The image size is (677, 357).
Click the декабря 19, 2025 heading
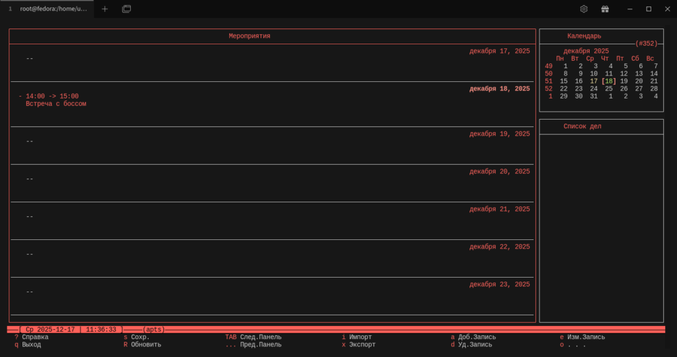[x=500, y=134]
